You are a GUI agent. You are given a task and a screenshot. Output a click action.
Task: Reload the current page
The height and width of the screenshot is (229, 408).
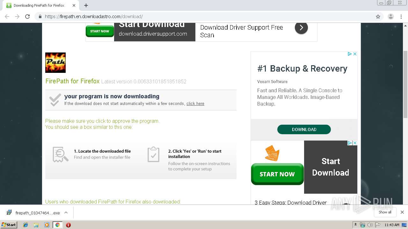27,17
